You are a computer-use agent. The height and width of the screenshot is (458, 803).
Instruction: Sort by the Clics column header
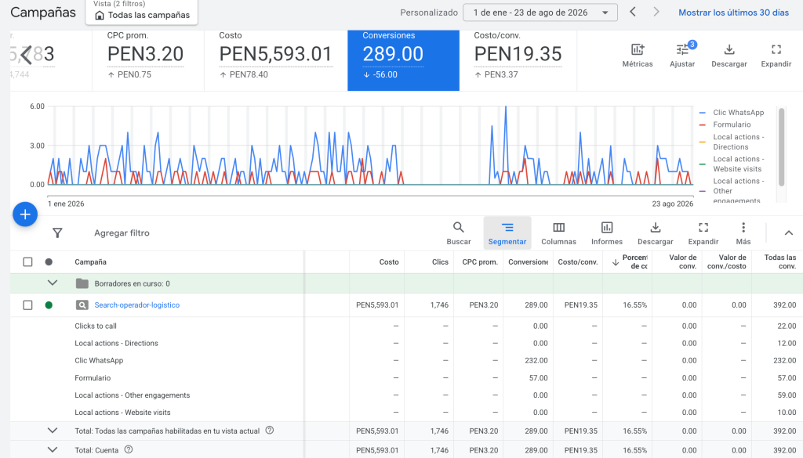[440, 261]
